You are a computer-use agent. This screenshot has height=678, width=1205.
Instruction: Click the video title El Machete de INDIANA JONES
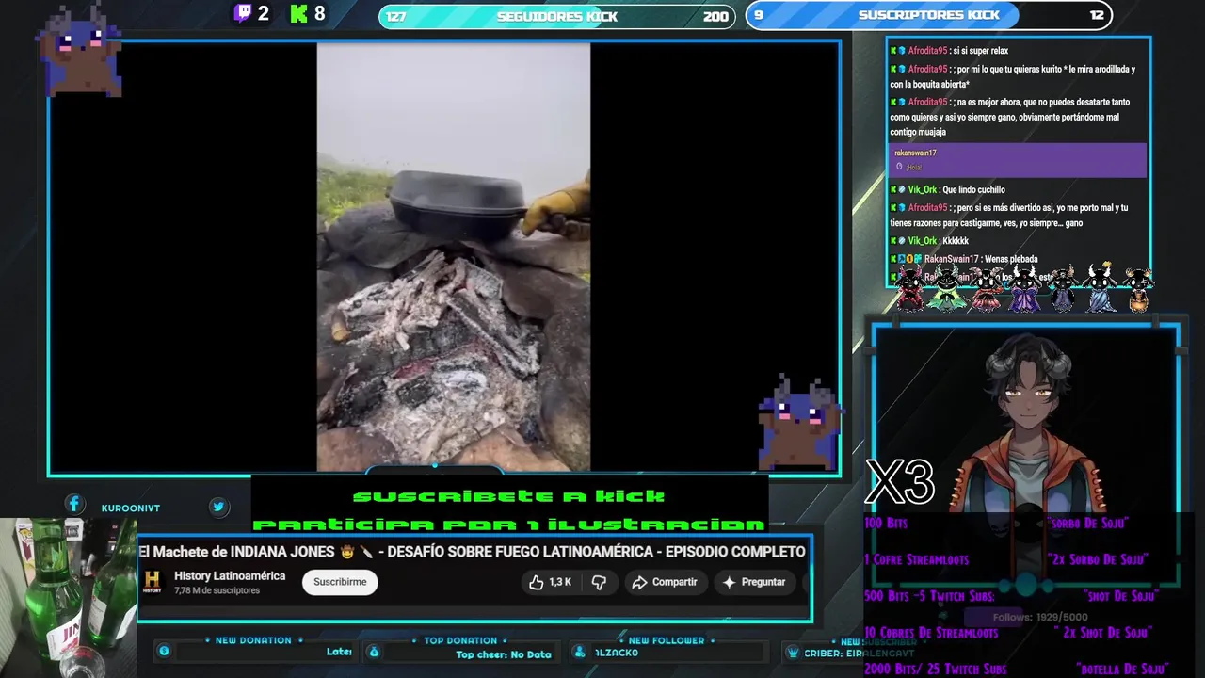click(x=472, y=551)
